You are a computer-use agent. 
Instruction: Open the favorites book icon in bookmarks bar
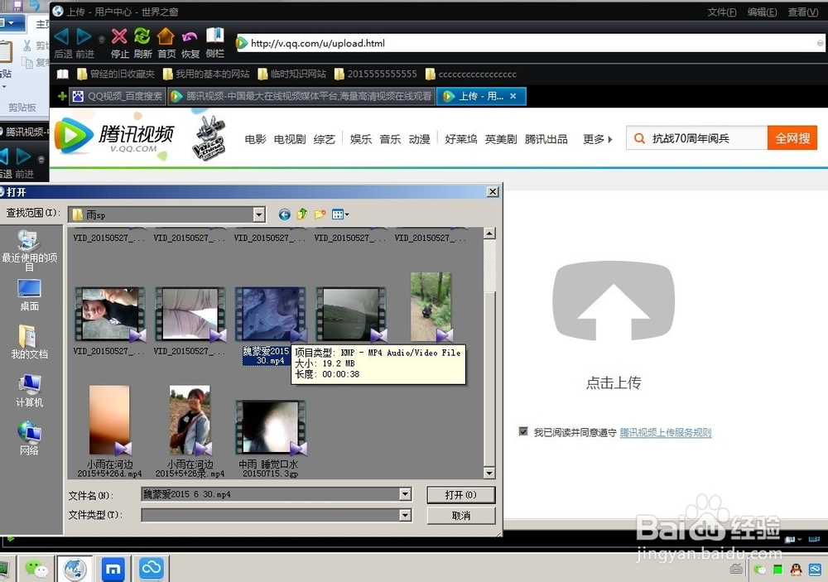coord(63,74)
